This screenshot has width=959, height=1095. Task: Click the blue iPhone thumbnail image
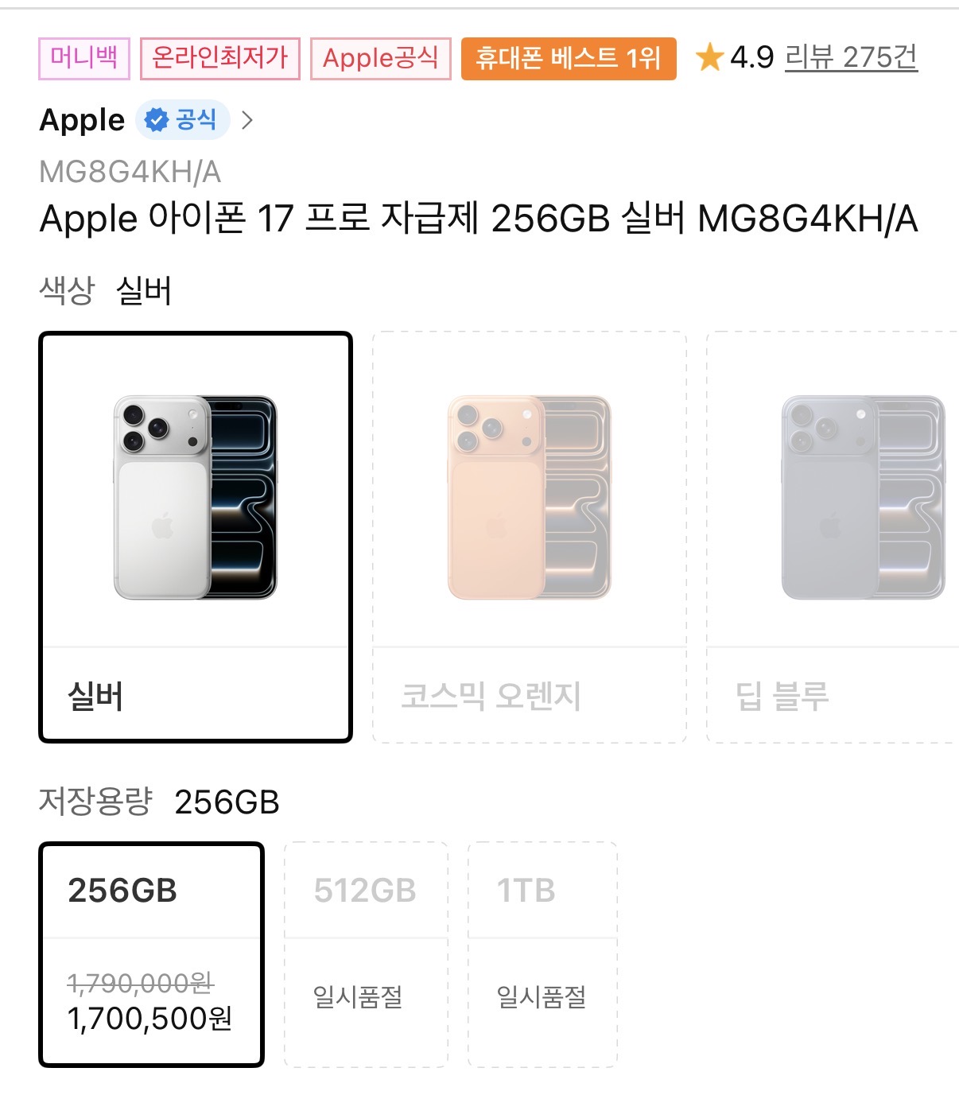click(x=864, y=497)
